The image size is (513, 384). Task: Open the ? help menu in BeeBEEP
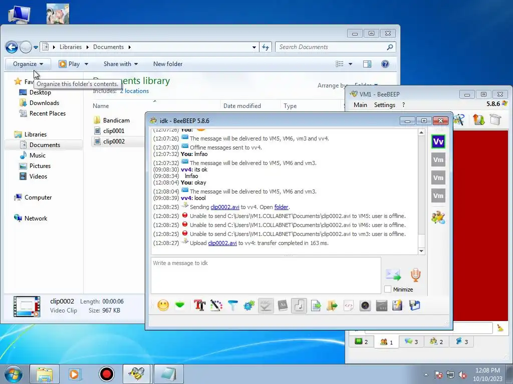click(403, 105)
